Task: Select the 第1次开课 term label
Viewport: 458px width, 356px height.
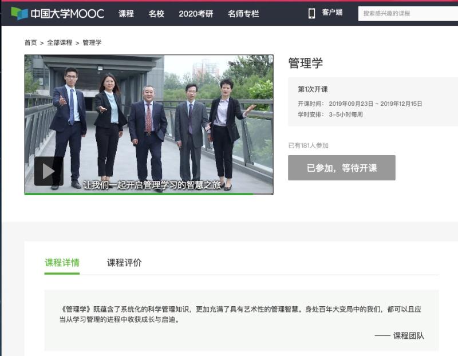Action: [x=313, y=89]
